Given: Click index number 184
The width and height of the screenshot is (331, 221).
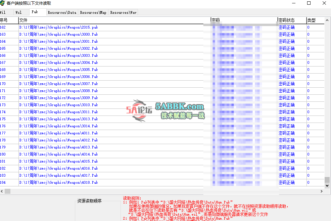Looking at the screenshot, I should point(3,182).
